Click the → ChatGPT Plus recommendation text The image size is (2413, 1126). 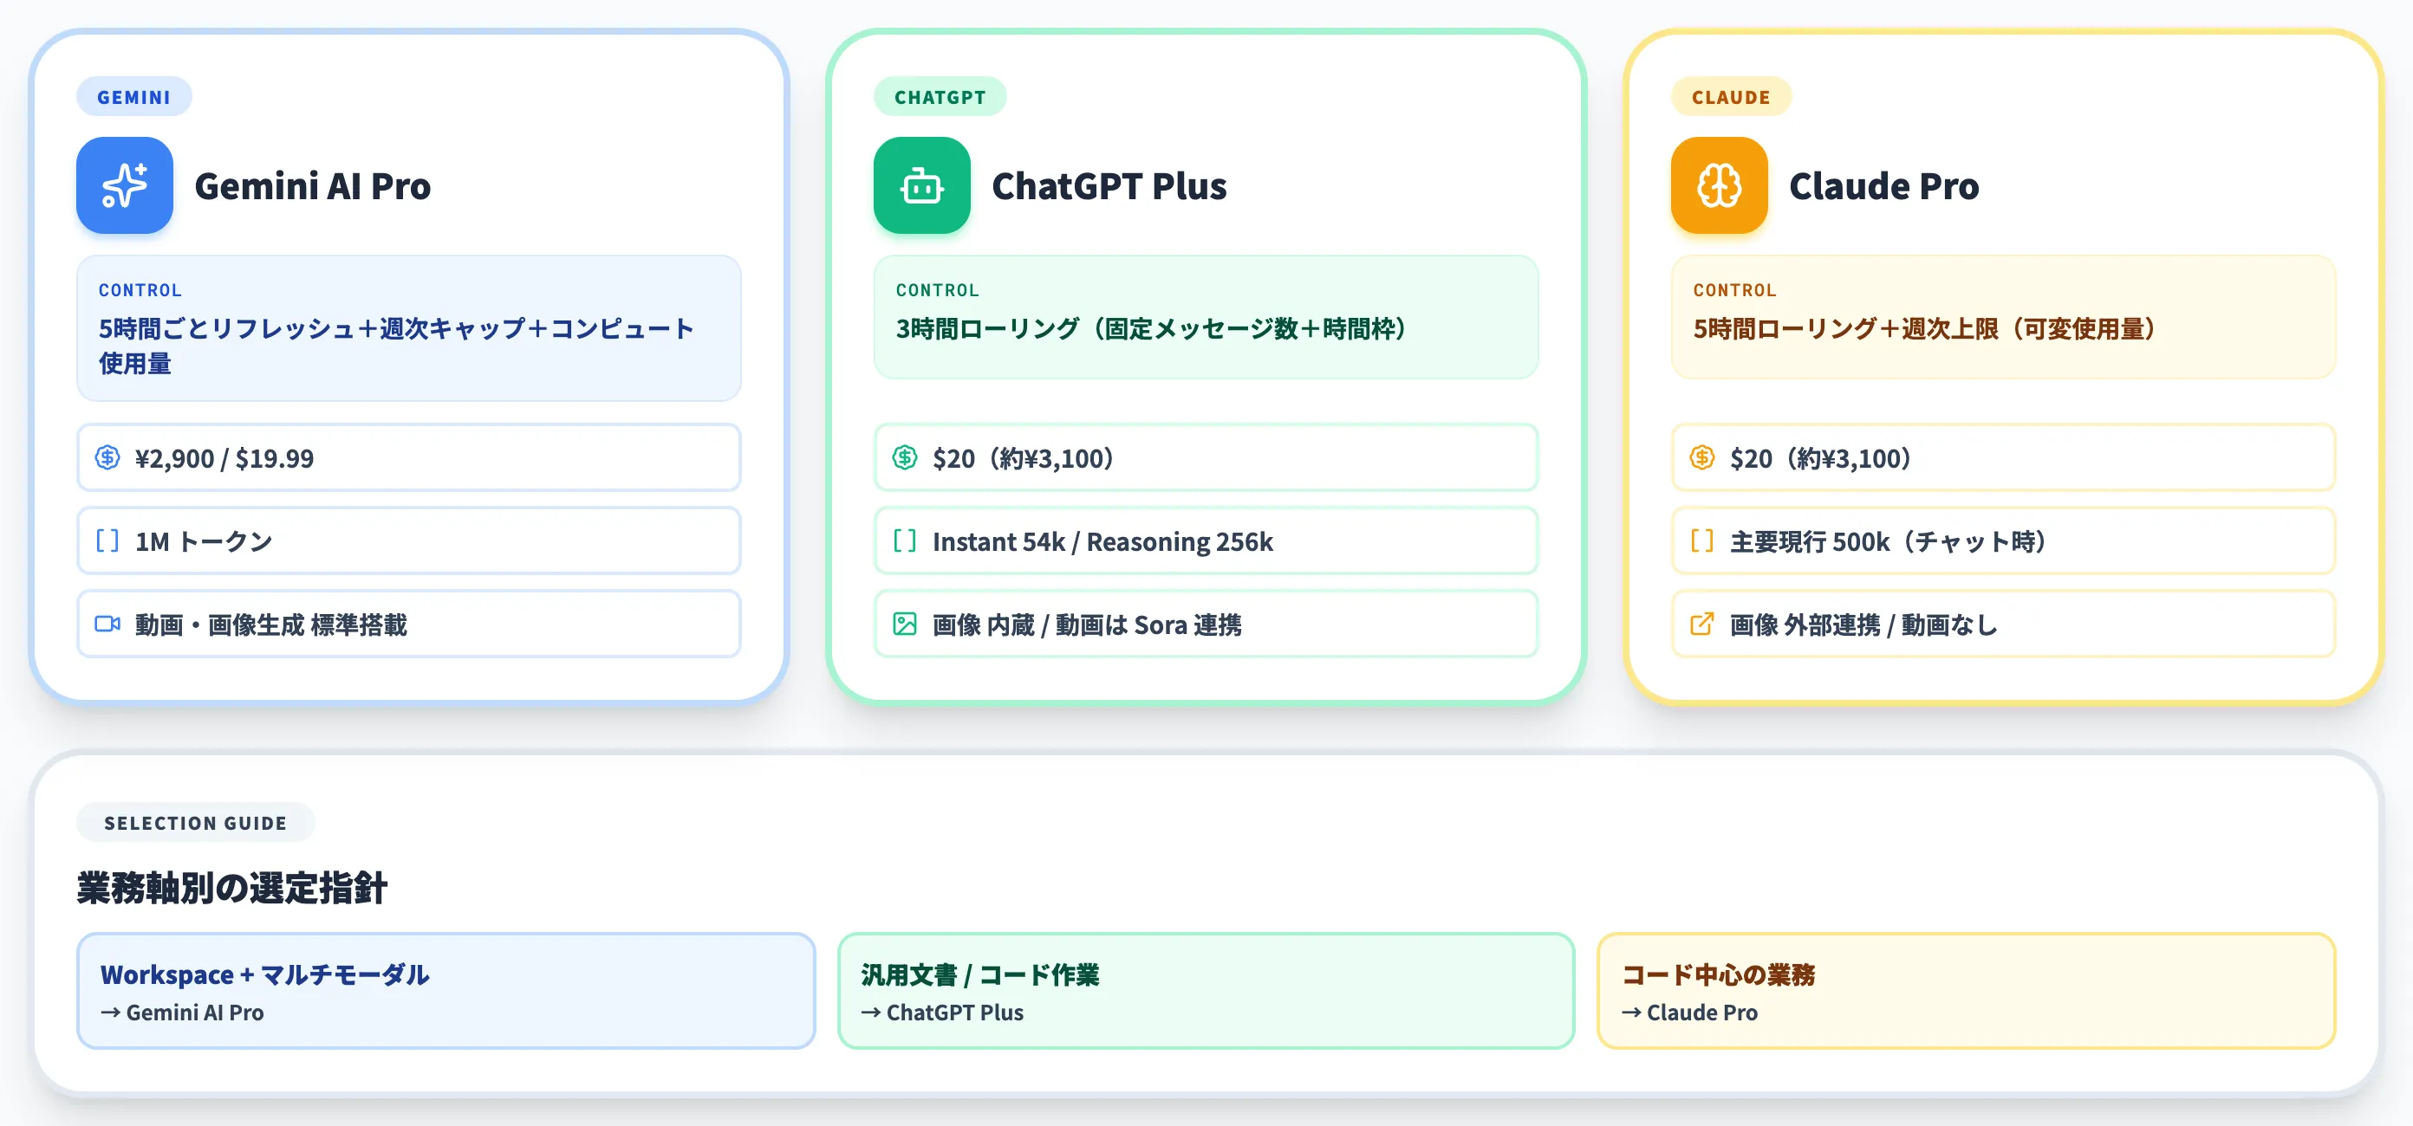tap(942, 1013)
